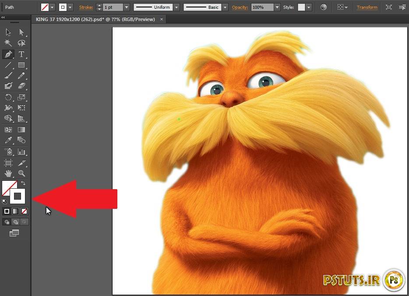This screenshot has width=409, height=296.
Task: Open the Select Similar Objects dropdown arrow
Action: [x=346, y=7]
